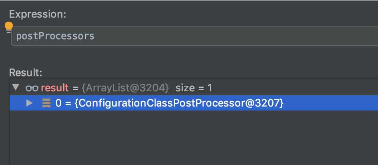
Task: Click the list element icon on row 0
Action: pyautogui.click(x=46, y=103)
